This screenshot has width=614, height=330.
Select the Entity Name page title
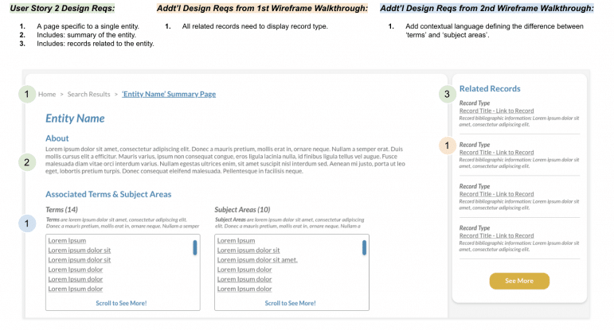pyautogui.click(x=75, y=118)
